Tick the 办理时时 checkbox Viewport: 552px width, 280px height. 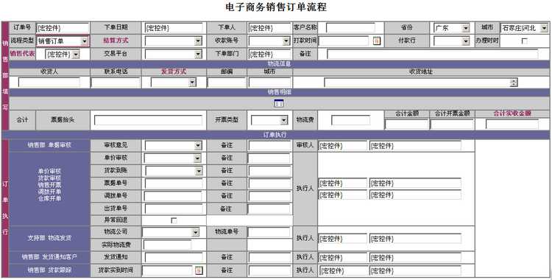(x=524, y=41)
